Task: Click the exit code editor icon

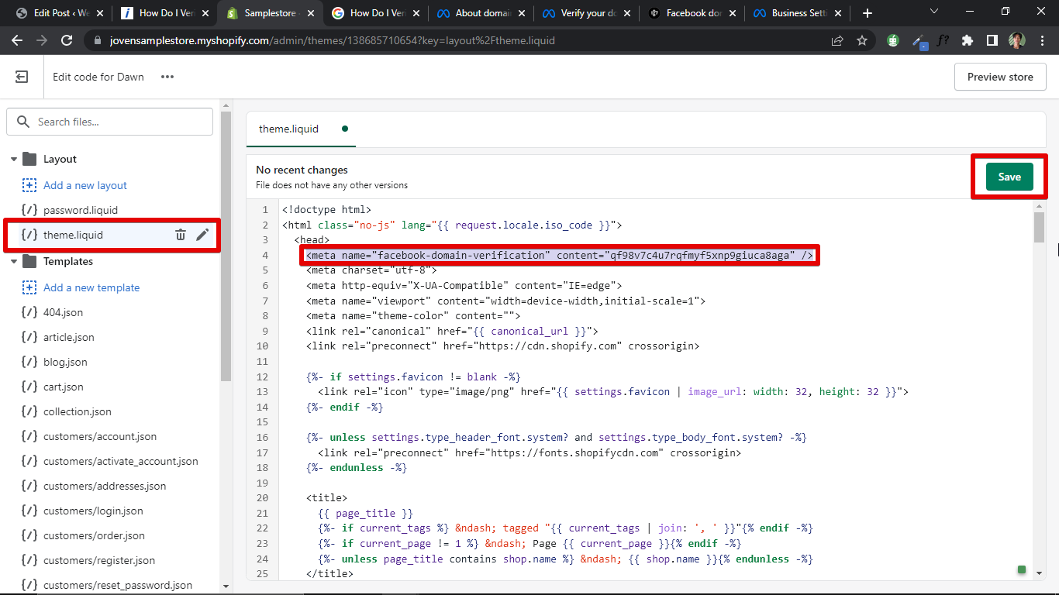Action: click(22, 77)
